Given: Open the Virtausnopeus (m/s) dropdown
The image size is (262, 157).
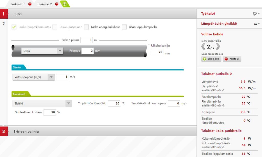Looking at the screenshot, I should 34,77.
